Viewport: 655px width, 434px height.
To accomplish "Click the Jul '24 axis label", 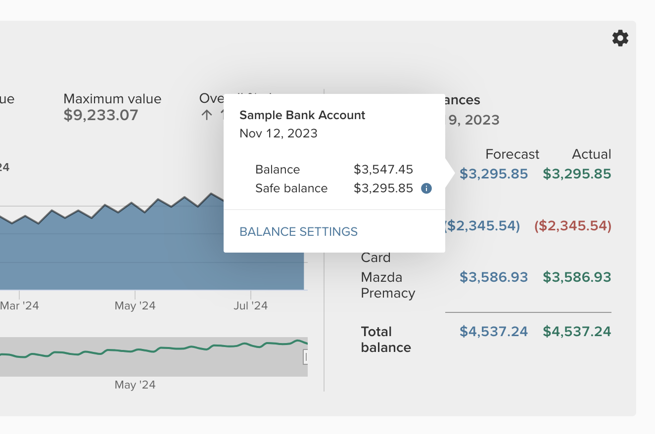I will [250, 306].
